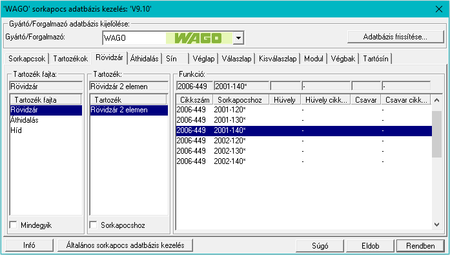The image size is (450, 255).
Task: Click the Tartozék fajta column header
Action: coord(46,100)
